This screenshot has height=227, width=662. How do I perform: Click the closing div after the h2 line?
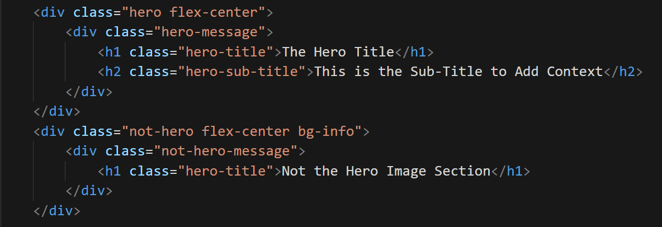point(89,91)
